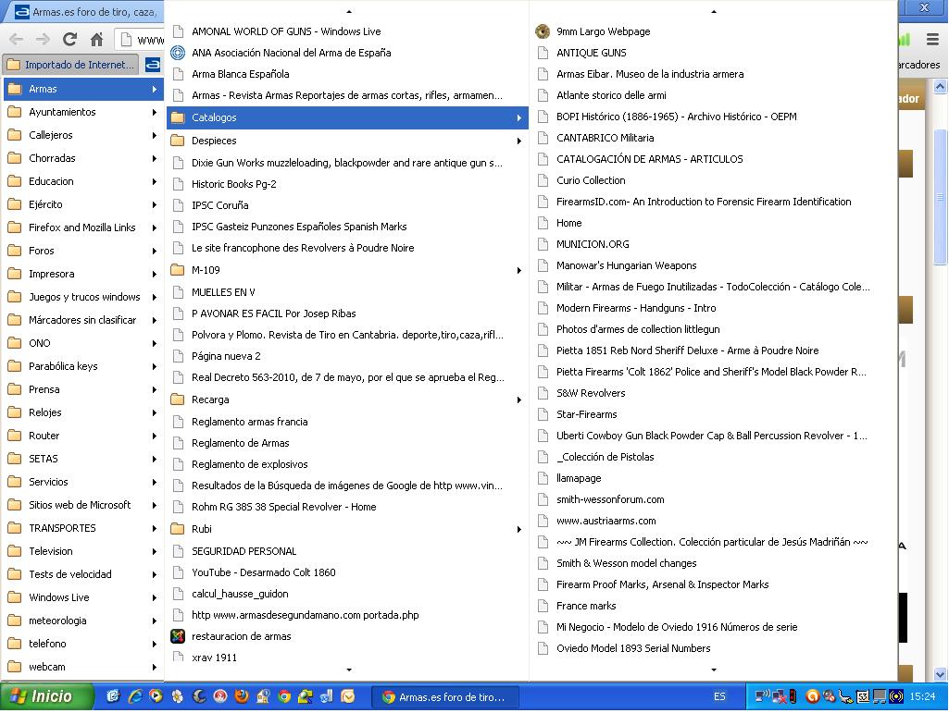Open ANA Asociación Nacional del Arma bookmark

(291, 53)
